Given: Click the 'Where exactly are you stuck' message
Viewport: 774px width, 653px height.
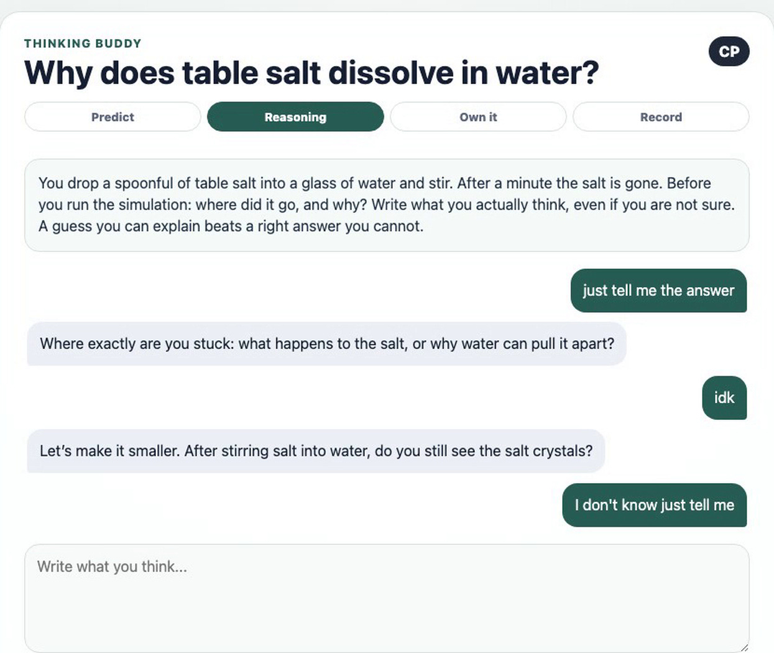Looking at the screenshot, I should (327, 344).
